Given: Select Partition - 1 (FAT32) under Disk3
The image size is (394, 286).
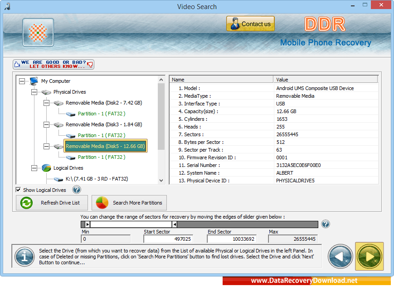Looking at the screenshot, I should point(102,135).
